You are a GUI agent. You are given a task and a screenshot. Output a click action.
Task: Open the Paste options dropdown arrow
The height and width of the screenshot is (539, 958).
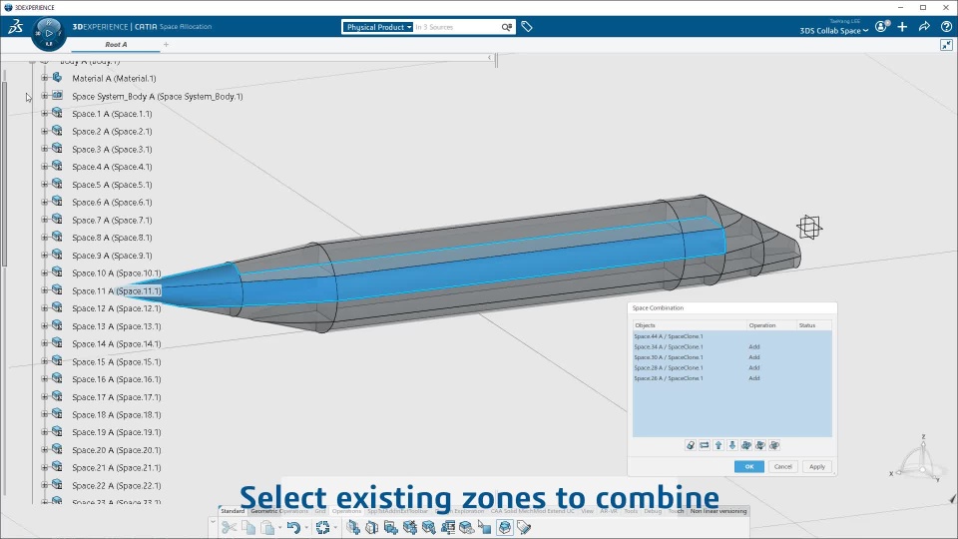pos(279,528)
